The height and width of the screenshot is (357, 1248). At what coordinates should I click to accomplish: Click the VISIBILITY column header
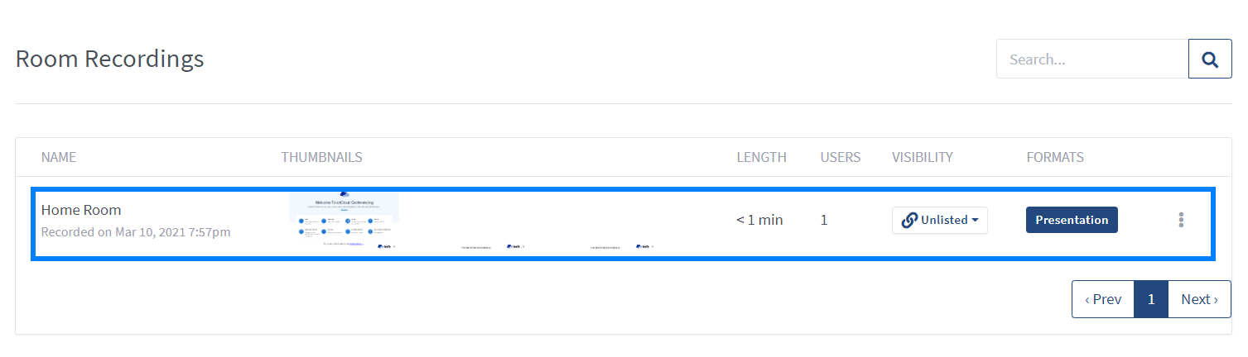point(923,157)
